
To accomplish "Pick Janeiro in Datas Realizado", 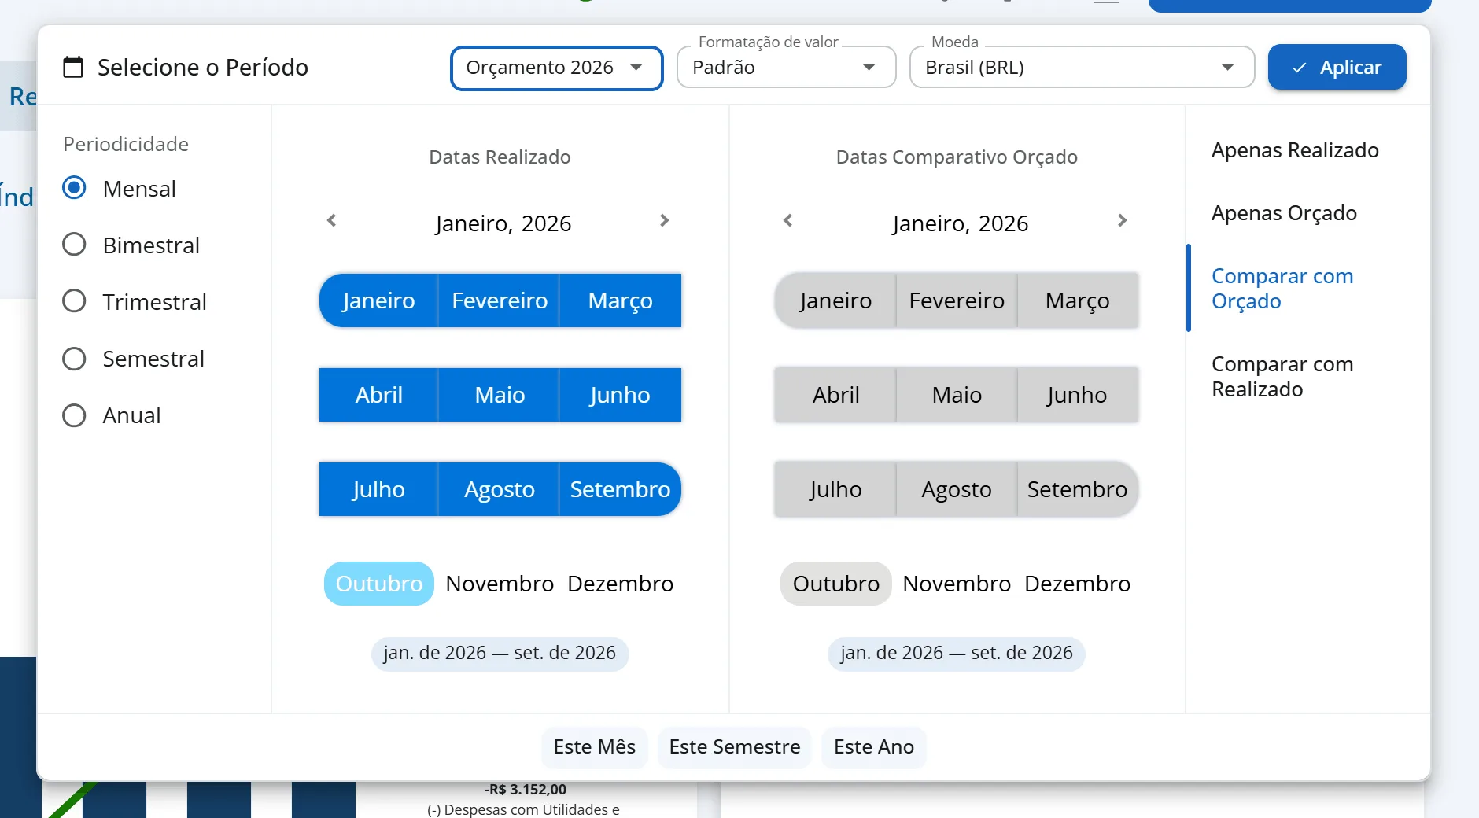I will click(x=378, y=300).
